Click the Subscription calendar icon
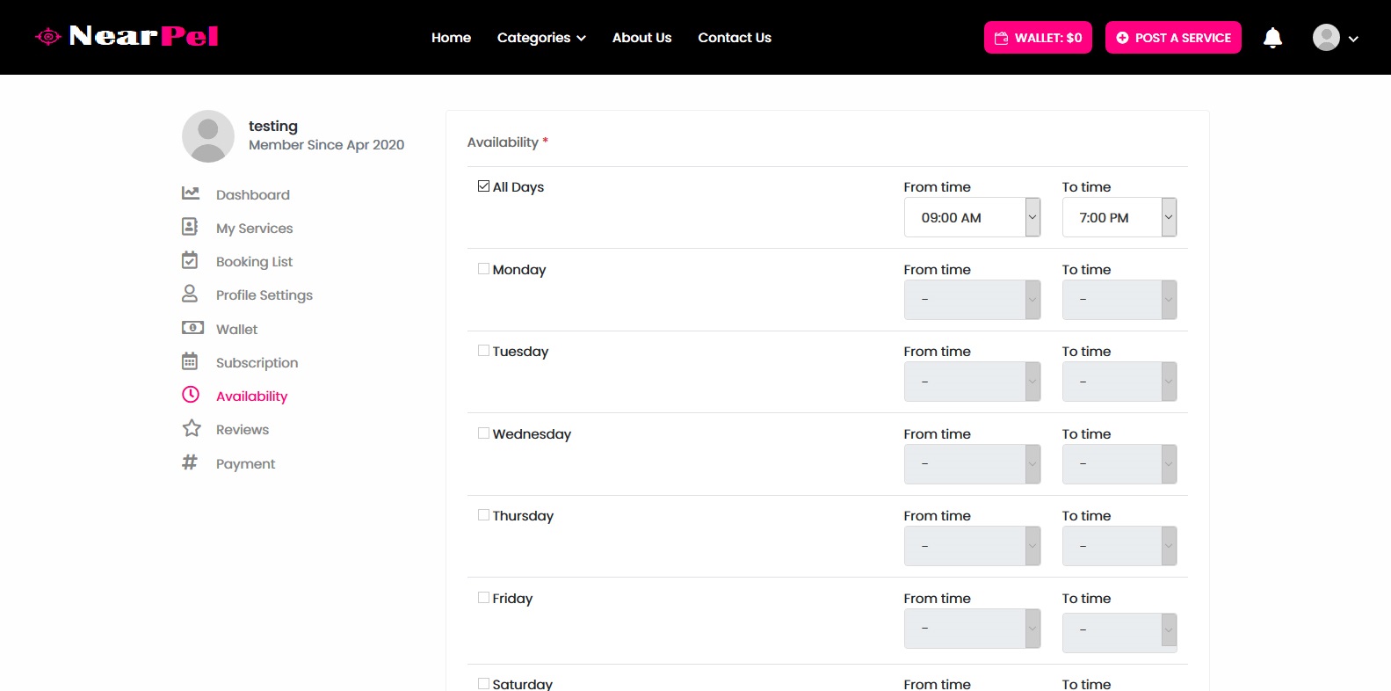This screenshot has height=691, width=1391. pyautogui.click(x=190, y=361)
